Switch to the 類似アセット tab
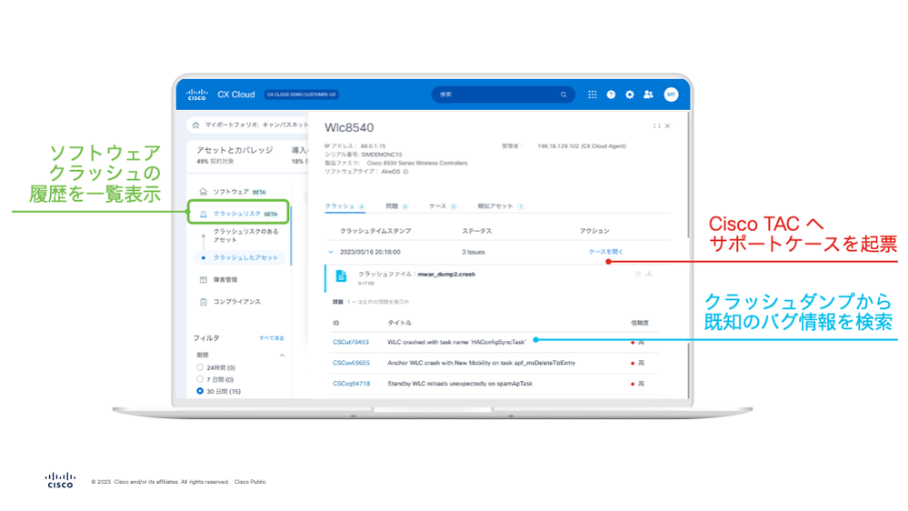The width and height of the screenshot is (908, 511). 500,206
